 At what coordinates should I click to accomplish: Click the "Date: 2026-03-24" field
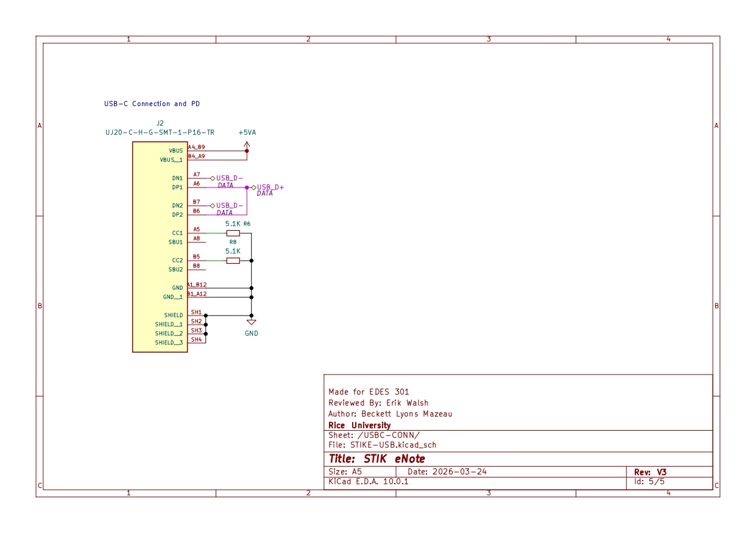(x=447, y=471)
